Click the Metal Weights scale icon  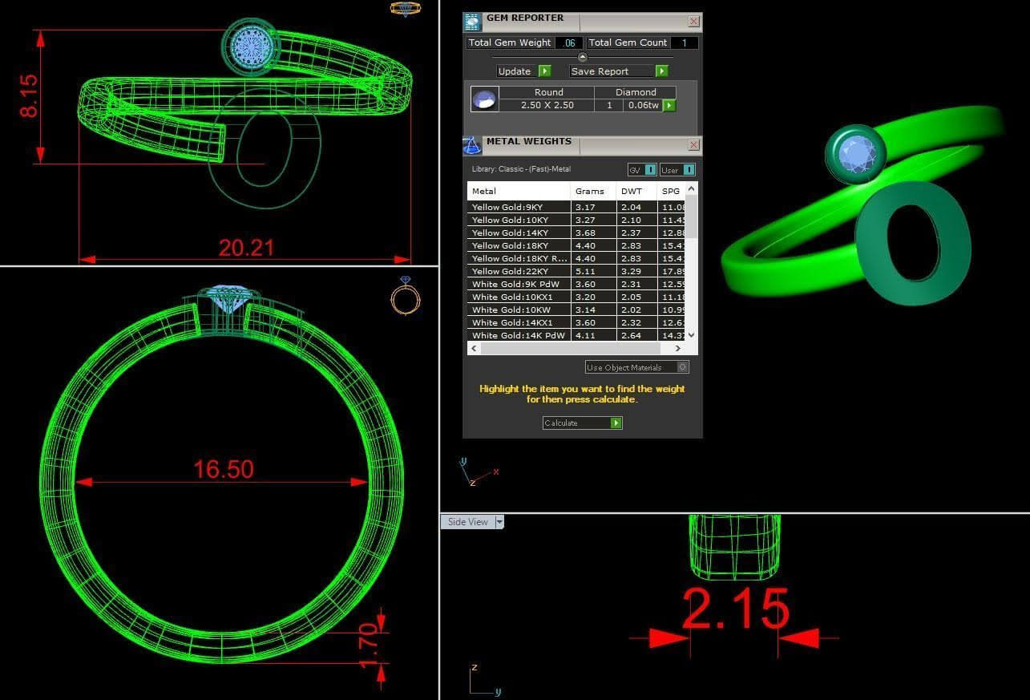click(x=472, y=145)
